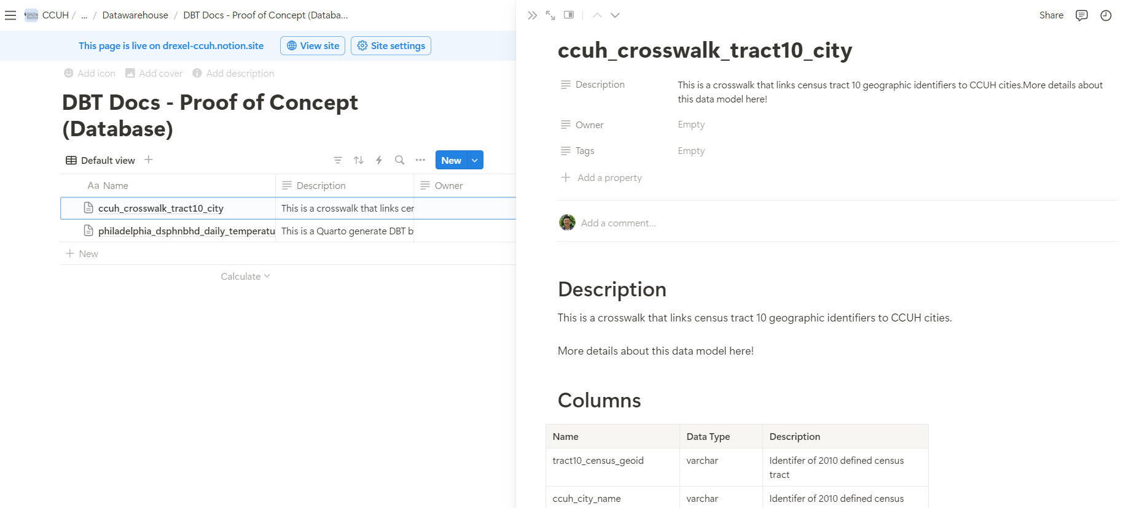
Task: Open database more options ellipsis
Action: point(420,160)
